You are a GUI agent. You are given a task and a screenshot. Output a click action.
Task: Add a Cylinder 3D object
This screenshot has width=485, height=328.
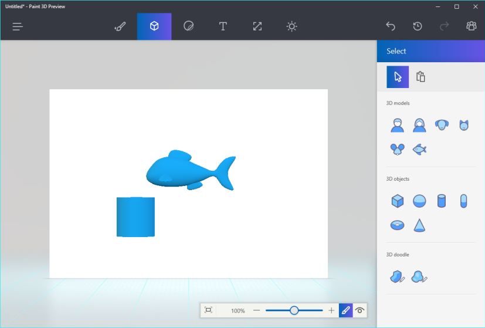[442, 201]
